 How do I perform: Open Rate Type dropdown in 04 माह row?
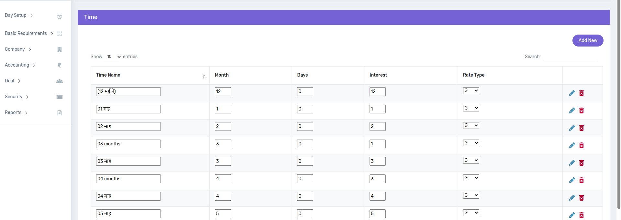471,195
